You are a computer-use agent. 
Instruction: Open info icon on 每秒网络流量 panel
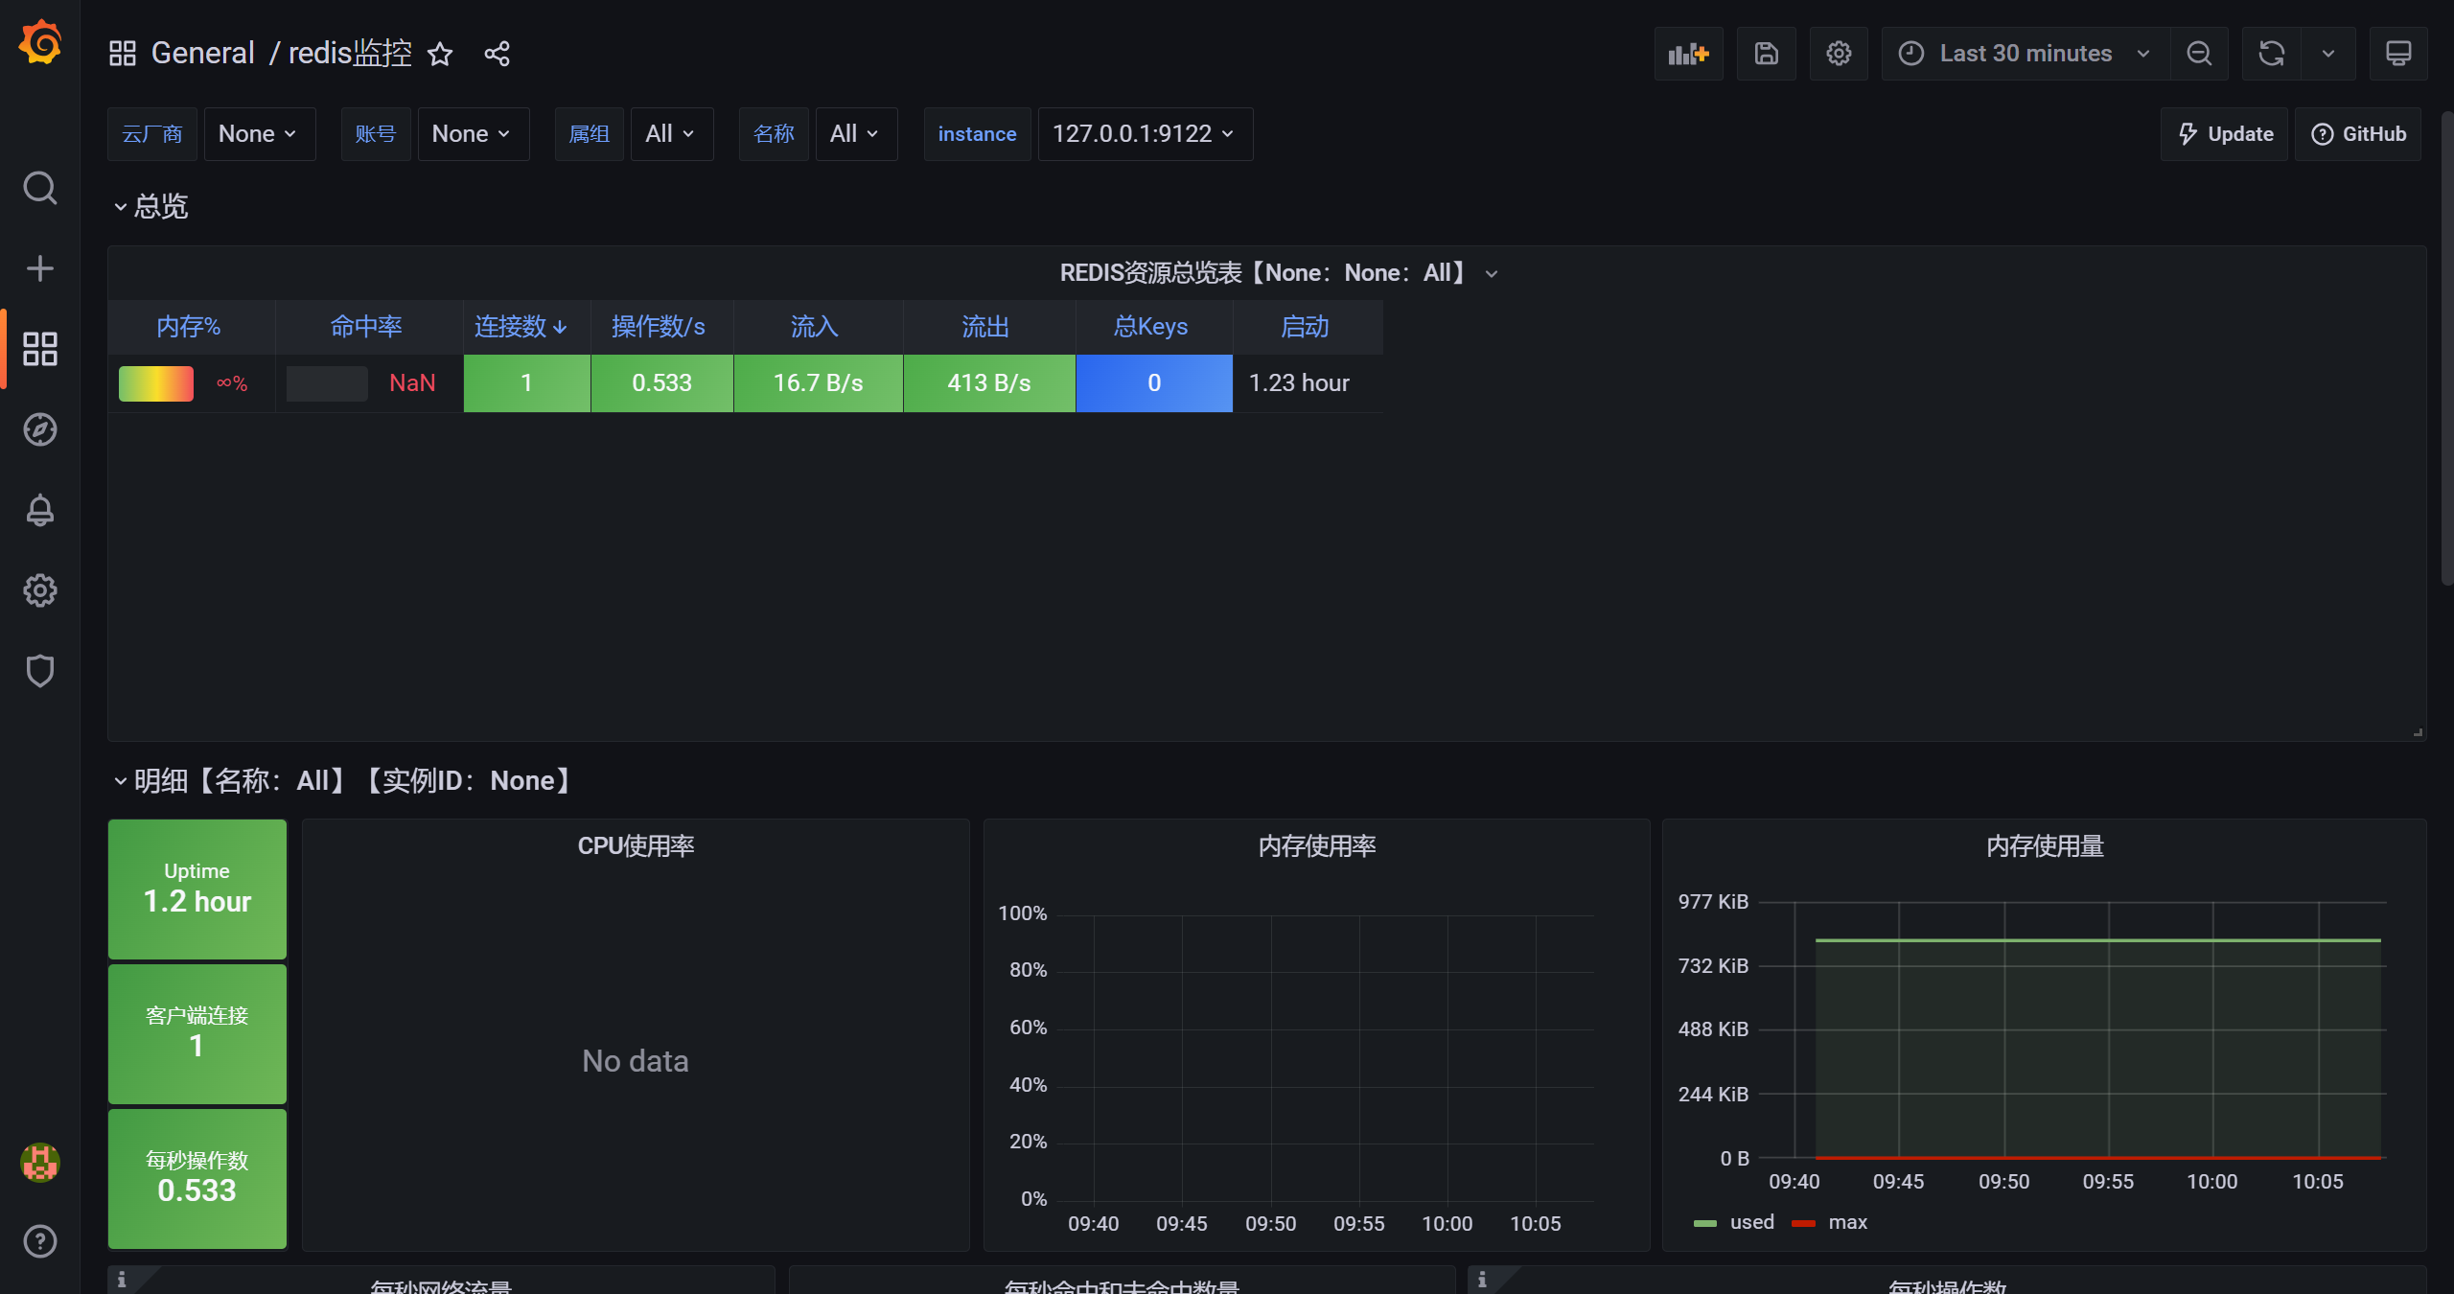coord(122,1280)
